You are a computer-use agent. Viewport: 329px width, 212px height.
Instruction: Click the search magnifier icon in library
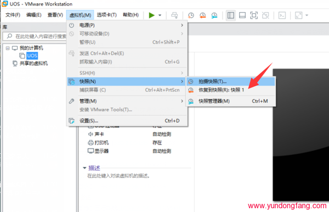click(x=9, y=36)
